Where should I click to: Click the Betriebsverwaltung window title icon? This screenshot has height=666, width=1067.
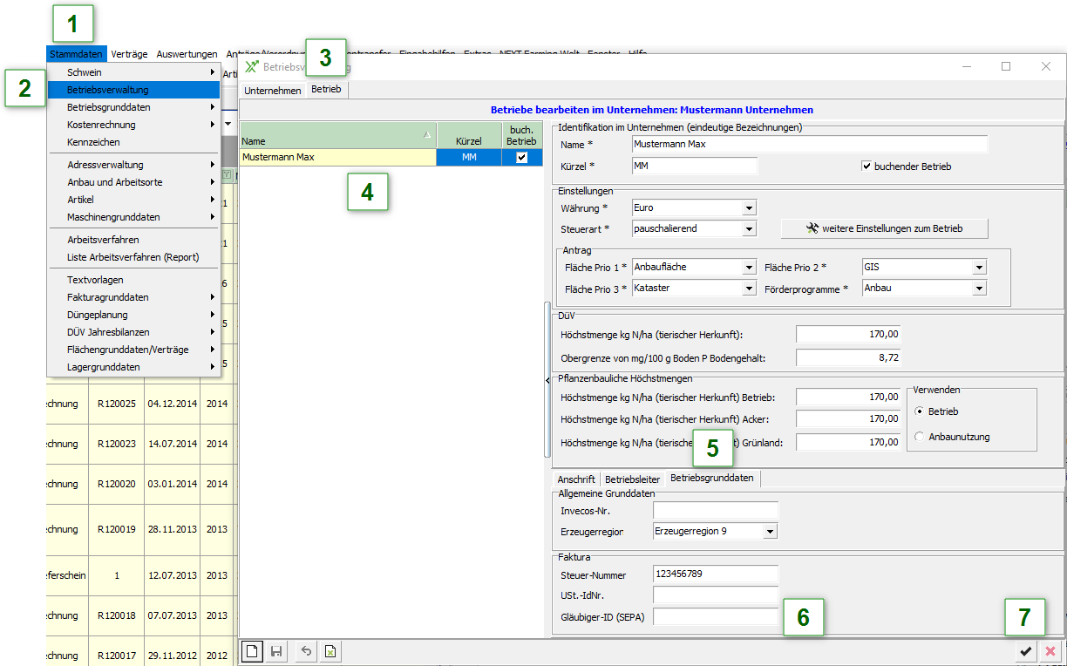point(251,66)
